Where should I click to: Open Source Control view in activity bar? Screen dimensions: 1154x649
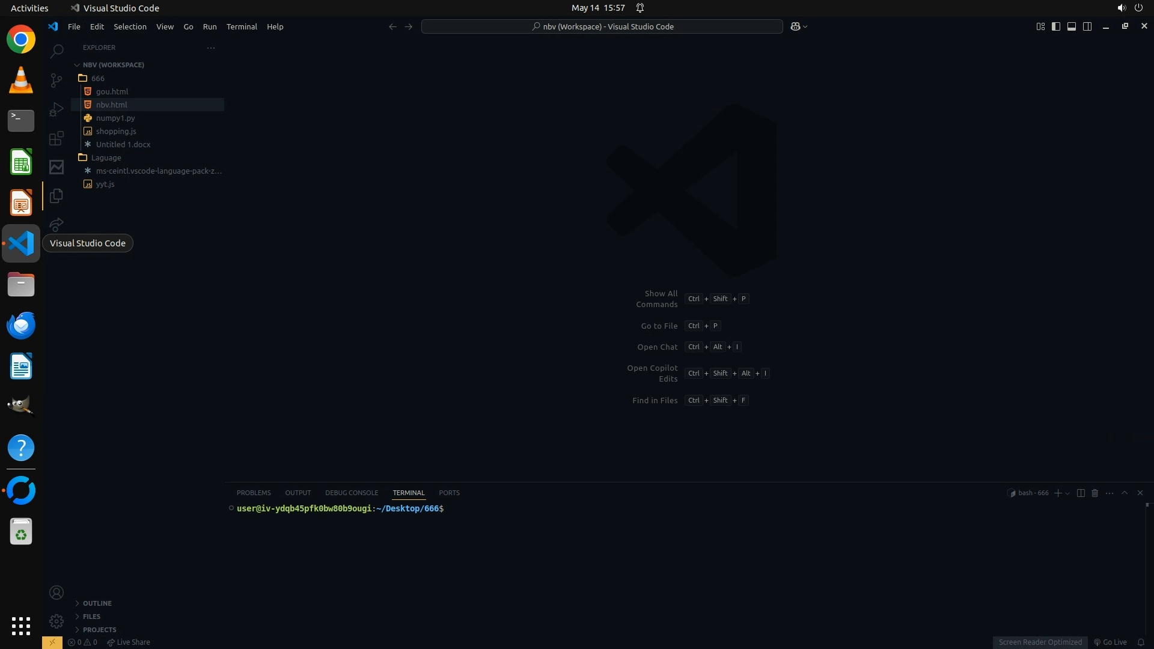pyautogui.click(x=56, y=80)
